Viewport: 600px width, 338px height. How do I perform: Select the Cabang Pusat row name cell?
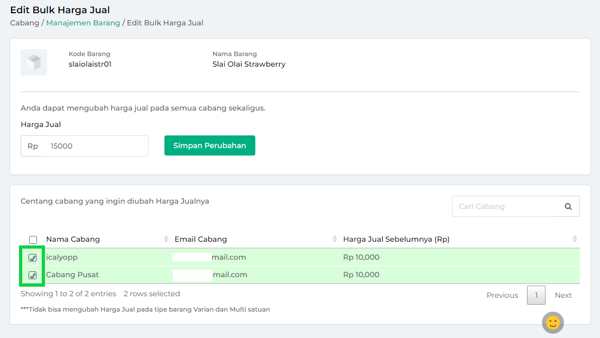click(x=72, y=275)
